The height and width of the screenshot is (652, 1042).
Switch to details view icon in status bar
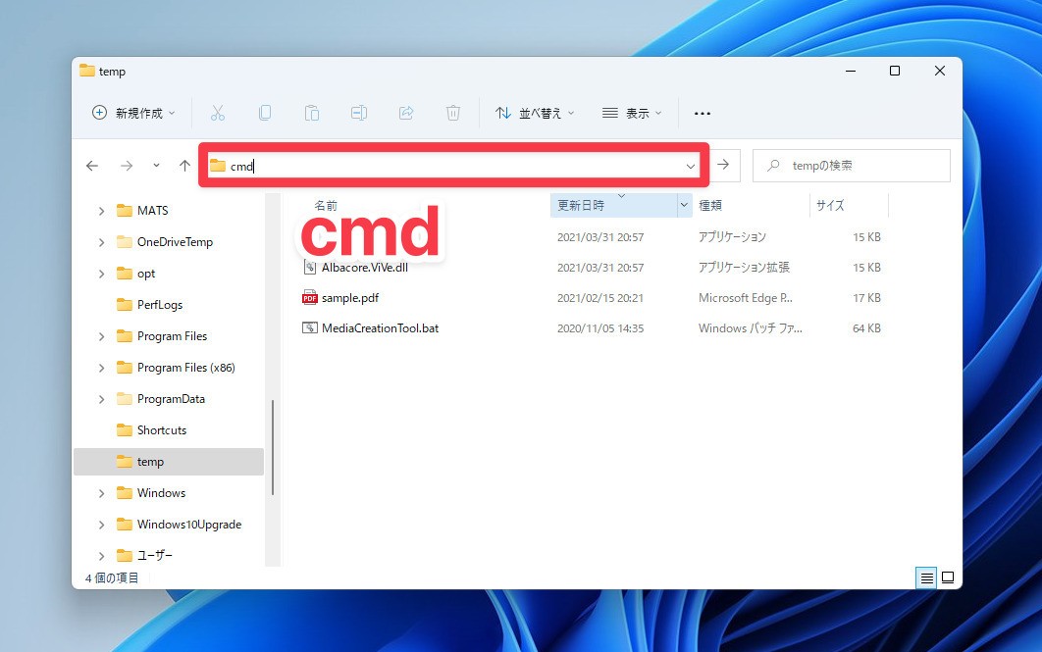click(x=926, y=578)
